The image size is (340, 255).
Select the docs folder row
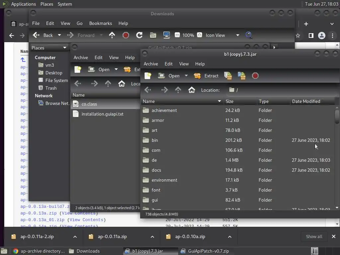(238, 170)
